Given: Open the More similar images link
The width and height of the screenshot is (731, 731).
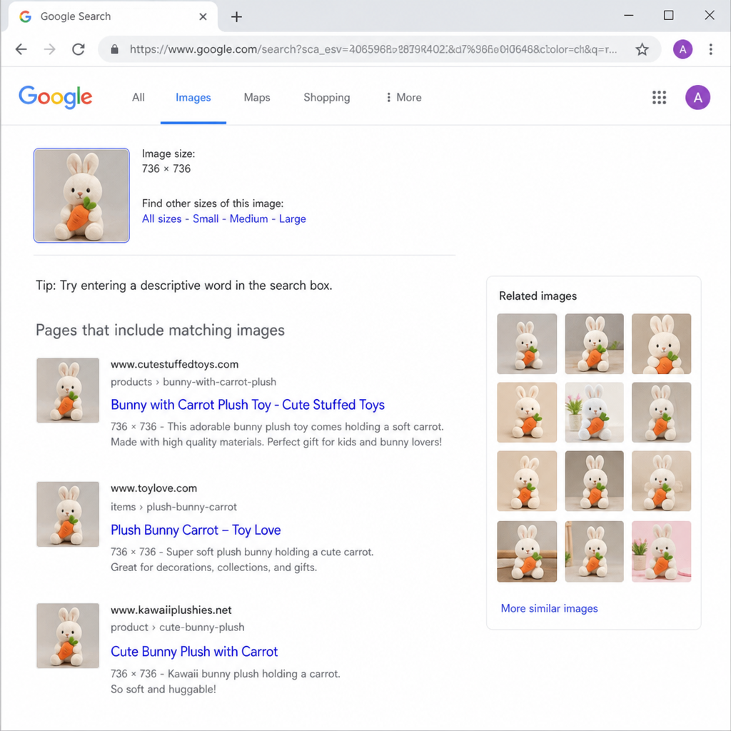Looking at the screenshot, I should pyautogui.click(x=549, y=608).
